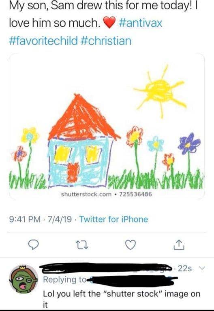Click the redacted handle after Replying to

(x=133, y=281)
